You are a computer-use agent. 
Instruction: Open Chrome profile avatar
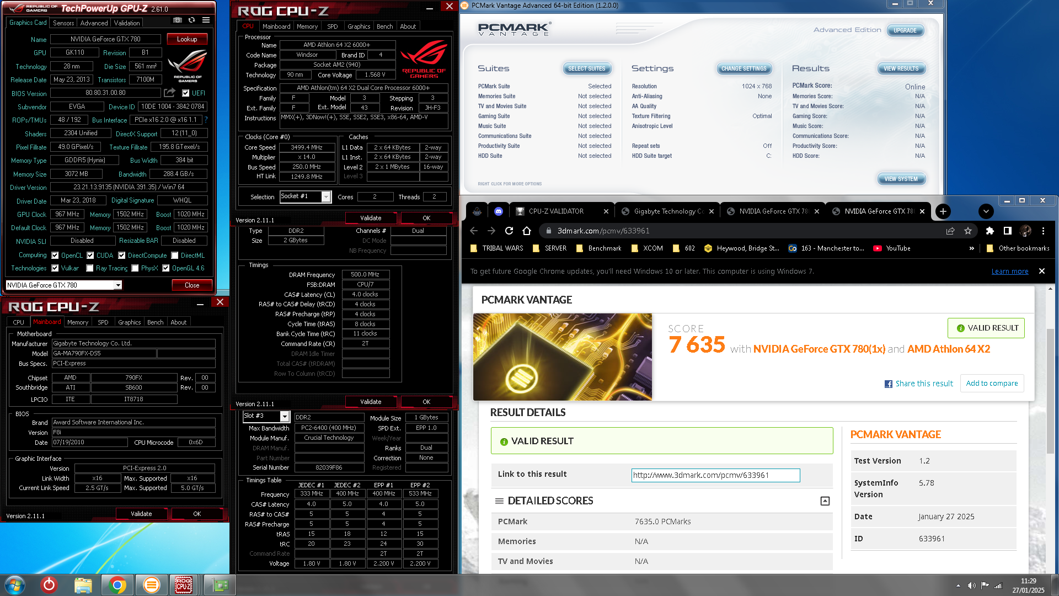coord(1025,231)
